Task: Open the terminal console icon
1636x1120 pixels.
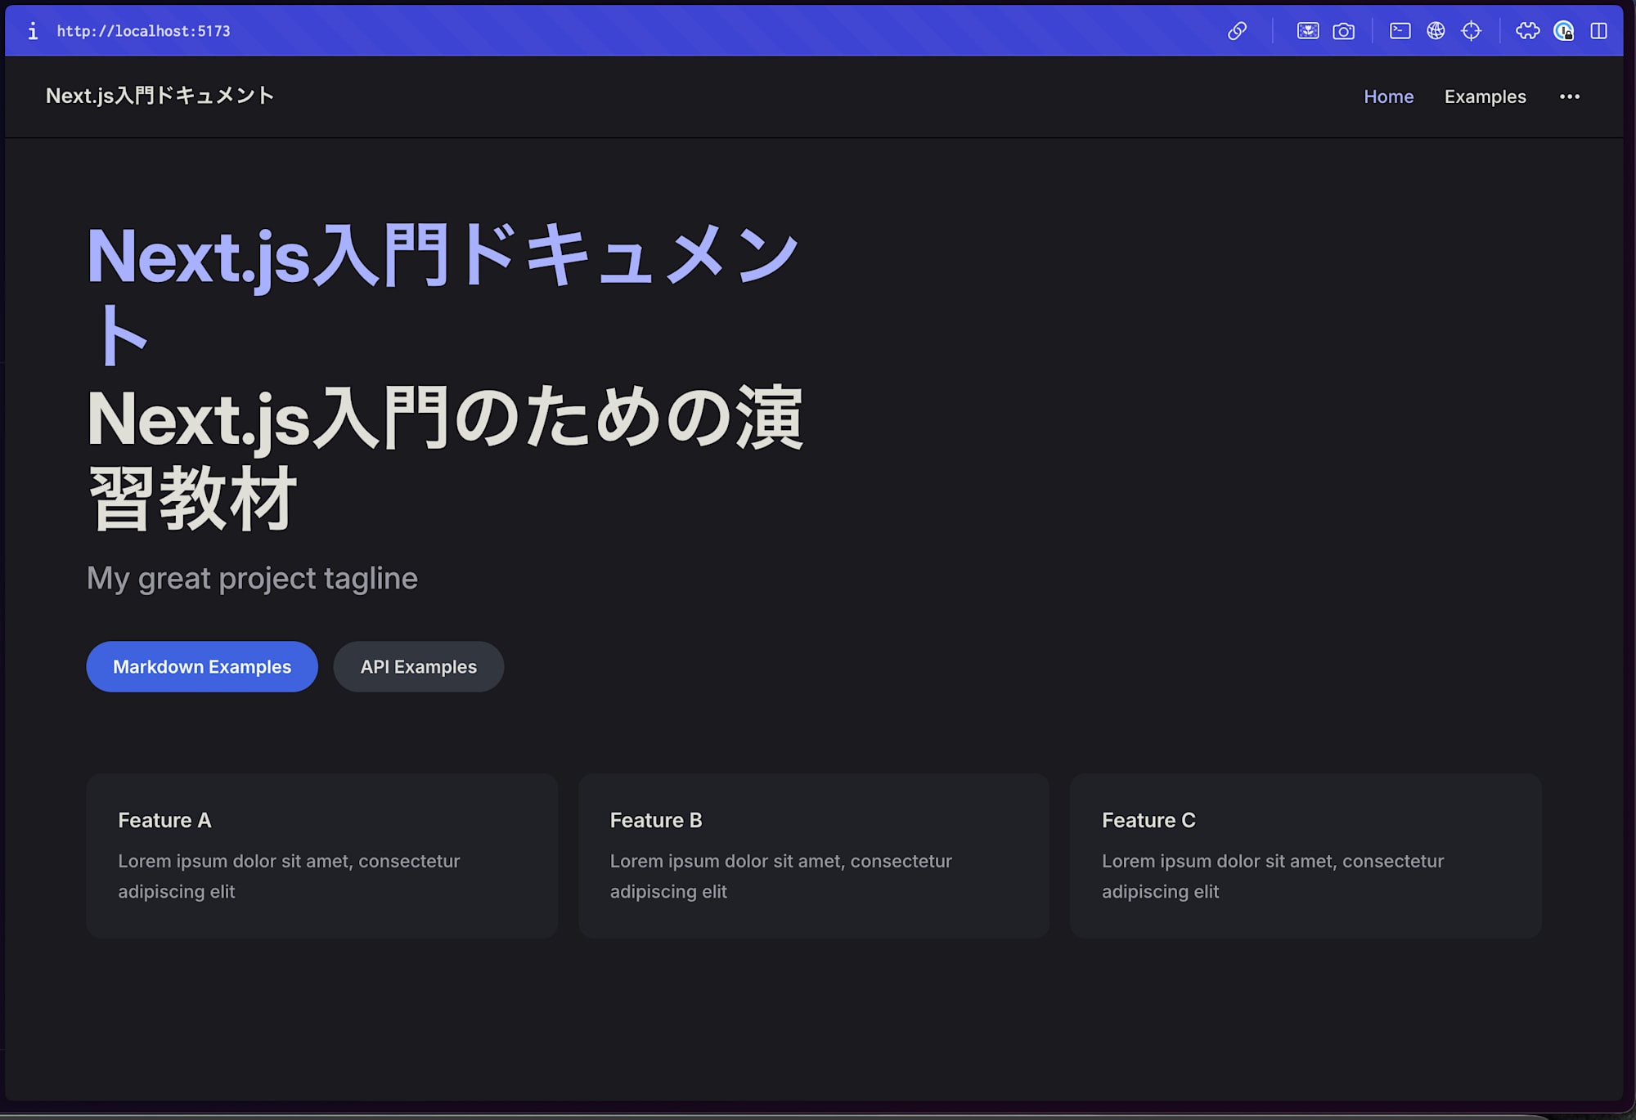Action: point(1400,31)
